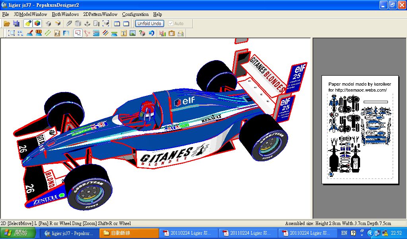This screenshot has width=407, height=239.
Task: Open the 2DPatternWindow menu
Action: 100,14
